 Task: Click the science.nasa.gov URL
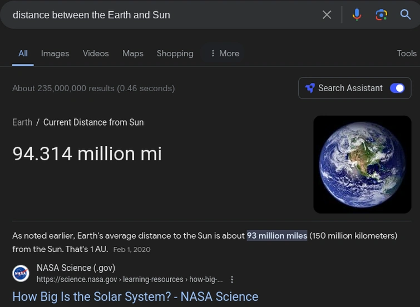point(130,279)
